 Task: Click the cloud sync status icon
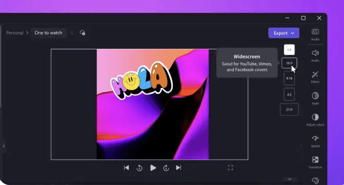83,32
